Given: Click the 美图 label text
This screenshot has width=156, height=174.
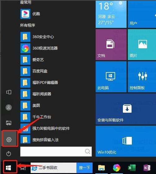Looking at the screenshot, I should [36, 105].
